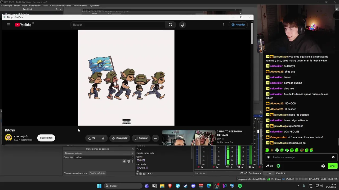
Task: Open Colección de Escenas menu
Action: pyautogui.click(x=61, y=6)
